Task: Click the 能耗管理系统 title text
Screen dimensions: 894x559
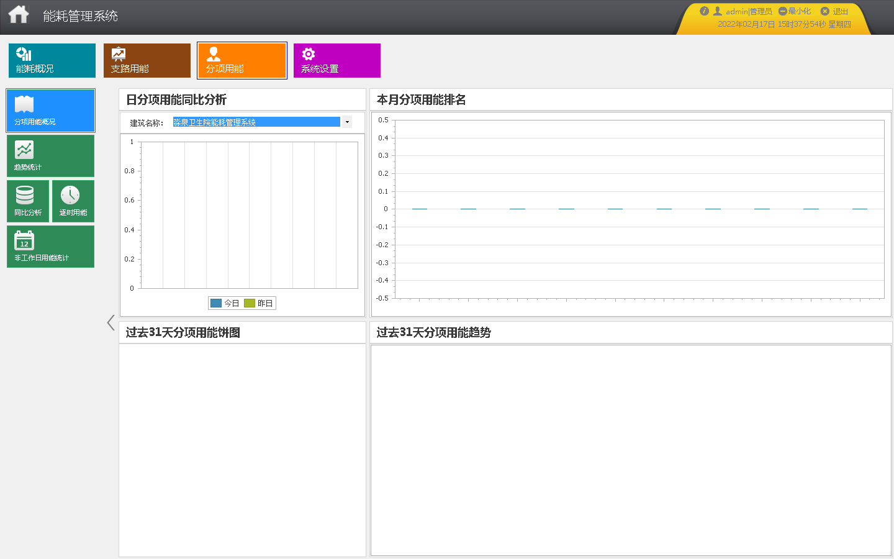Action: (x=80, y=16)
